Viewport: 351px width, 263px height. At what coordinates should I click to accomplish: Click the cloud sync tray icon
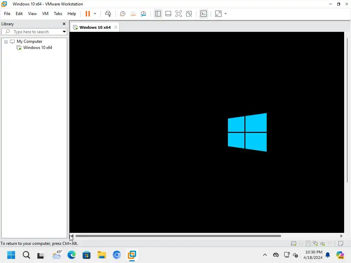coord(276,255)
